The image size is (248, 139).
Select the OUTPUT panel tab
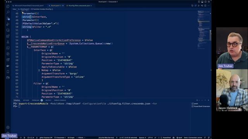(x=48, y=100)
